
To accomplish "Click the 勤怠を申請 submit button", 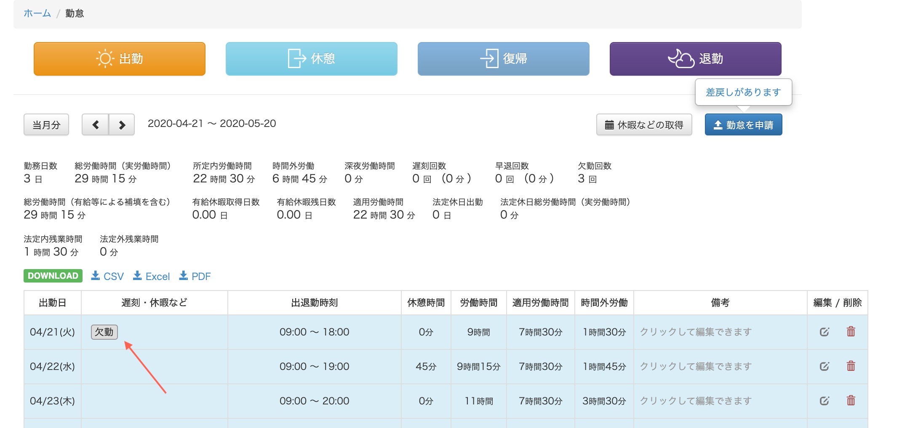I will (744, 125).
